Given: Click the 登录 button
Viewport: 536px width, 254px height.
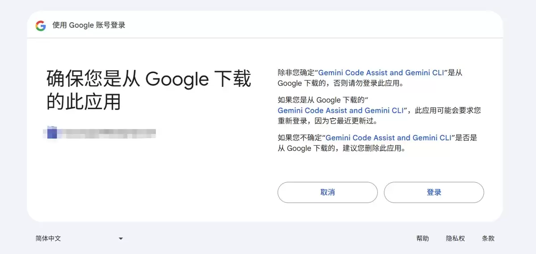Looking at the screenshot, I should point(434,193).
